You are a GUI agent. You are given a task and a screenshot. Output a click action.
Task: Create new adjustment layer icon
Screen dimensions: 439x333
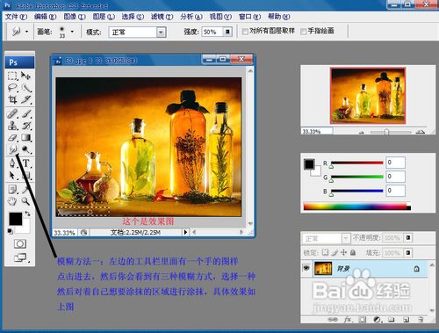[377, 319]
